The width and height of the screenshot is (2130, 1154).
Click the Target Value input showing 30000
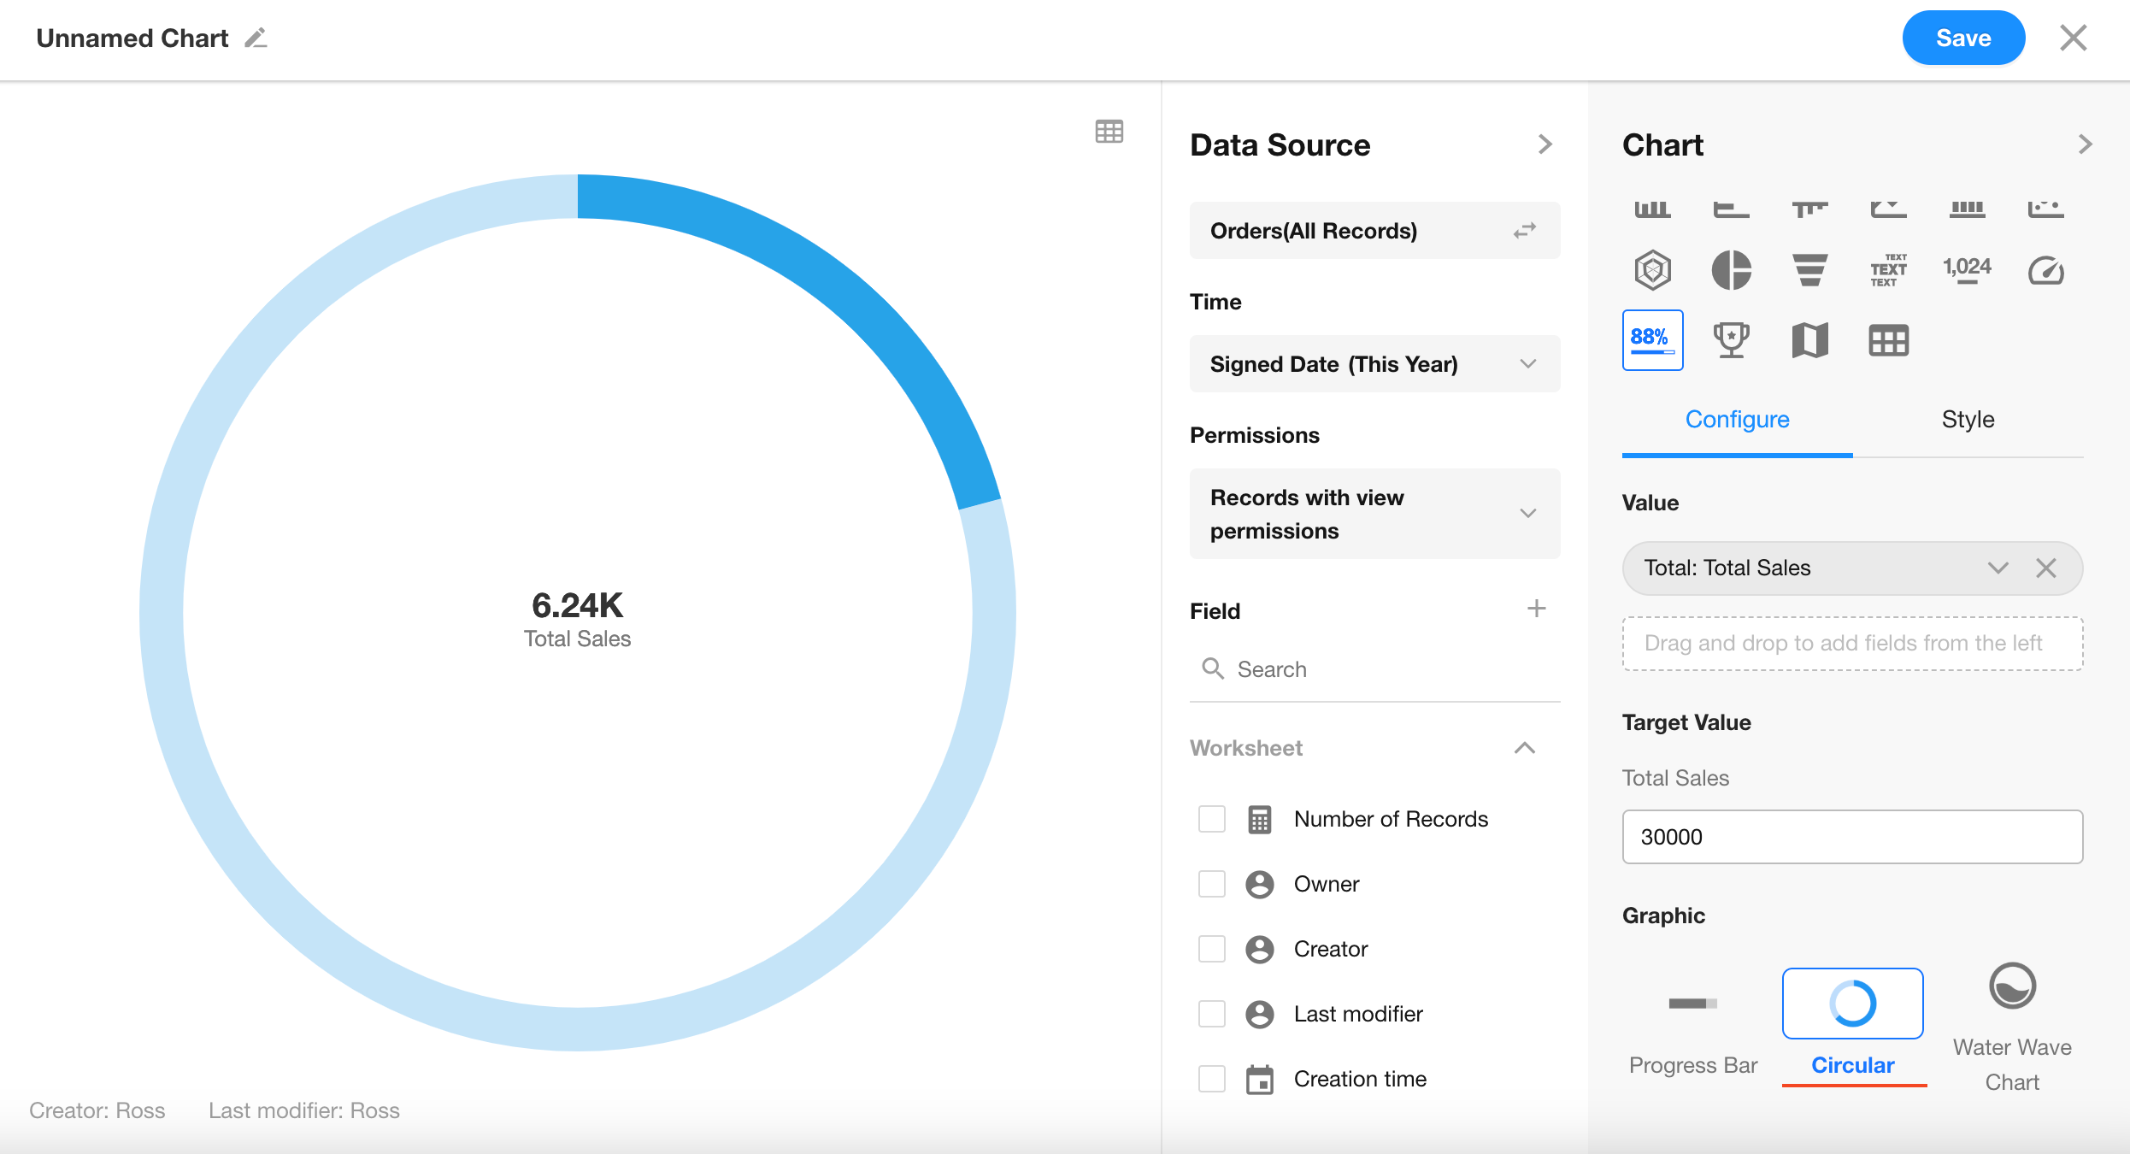point(1852,837)
